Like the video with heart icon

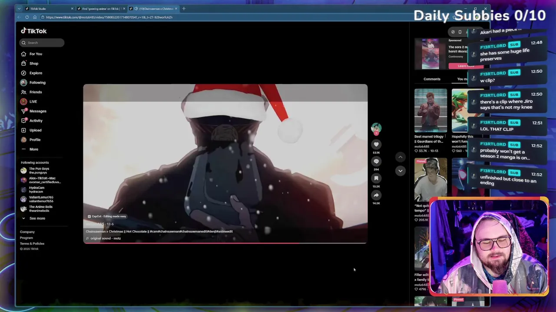[x=376, y=144]
